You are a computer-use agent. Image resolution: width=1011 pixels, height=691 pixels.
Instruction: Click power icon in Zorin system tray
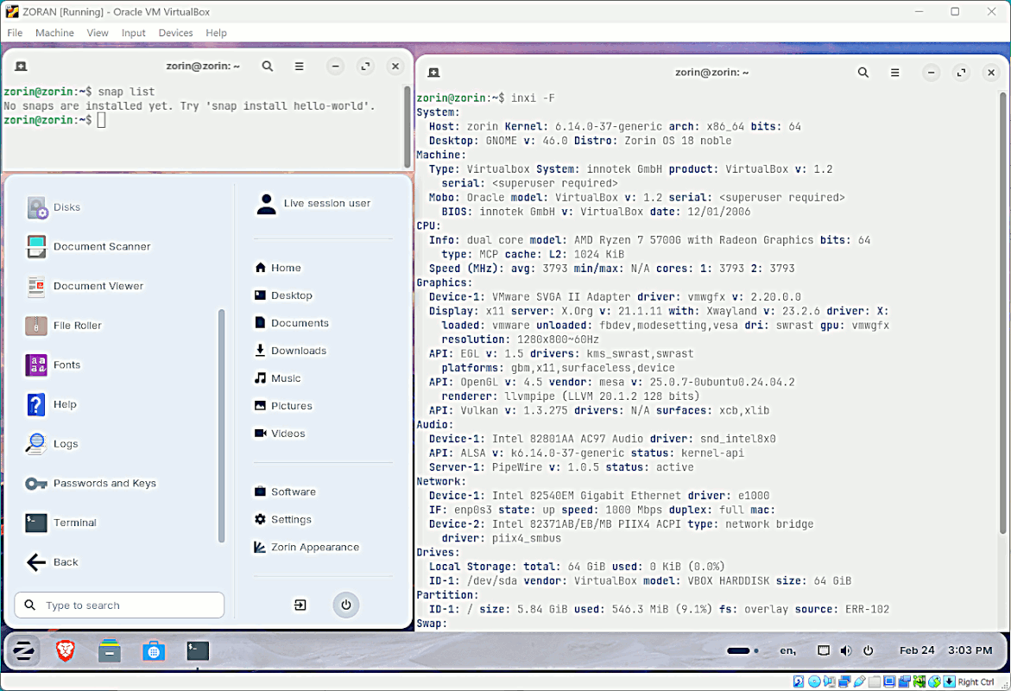[x=869, y=650]
